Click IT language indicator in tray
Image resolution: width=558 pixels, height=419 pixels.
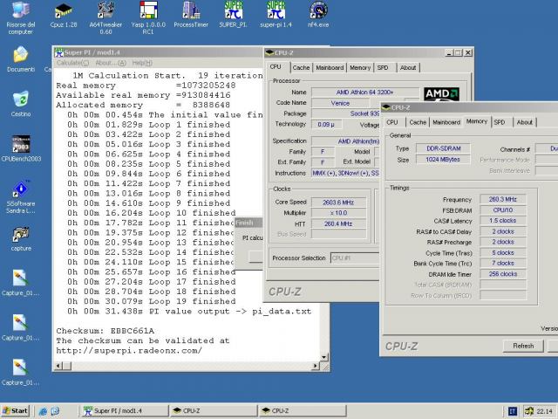point(512,411)
